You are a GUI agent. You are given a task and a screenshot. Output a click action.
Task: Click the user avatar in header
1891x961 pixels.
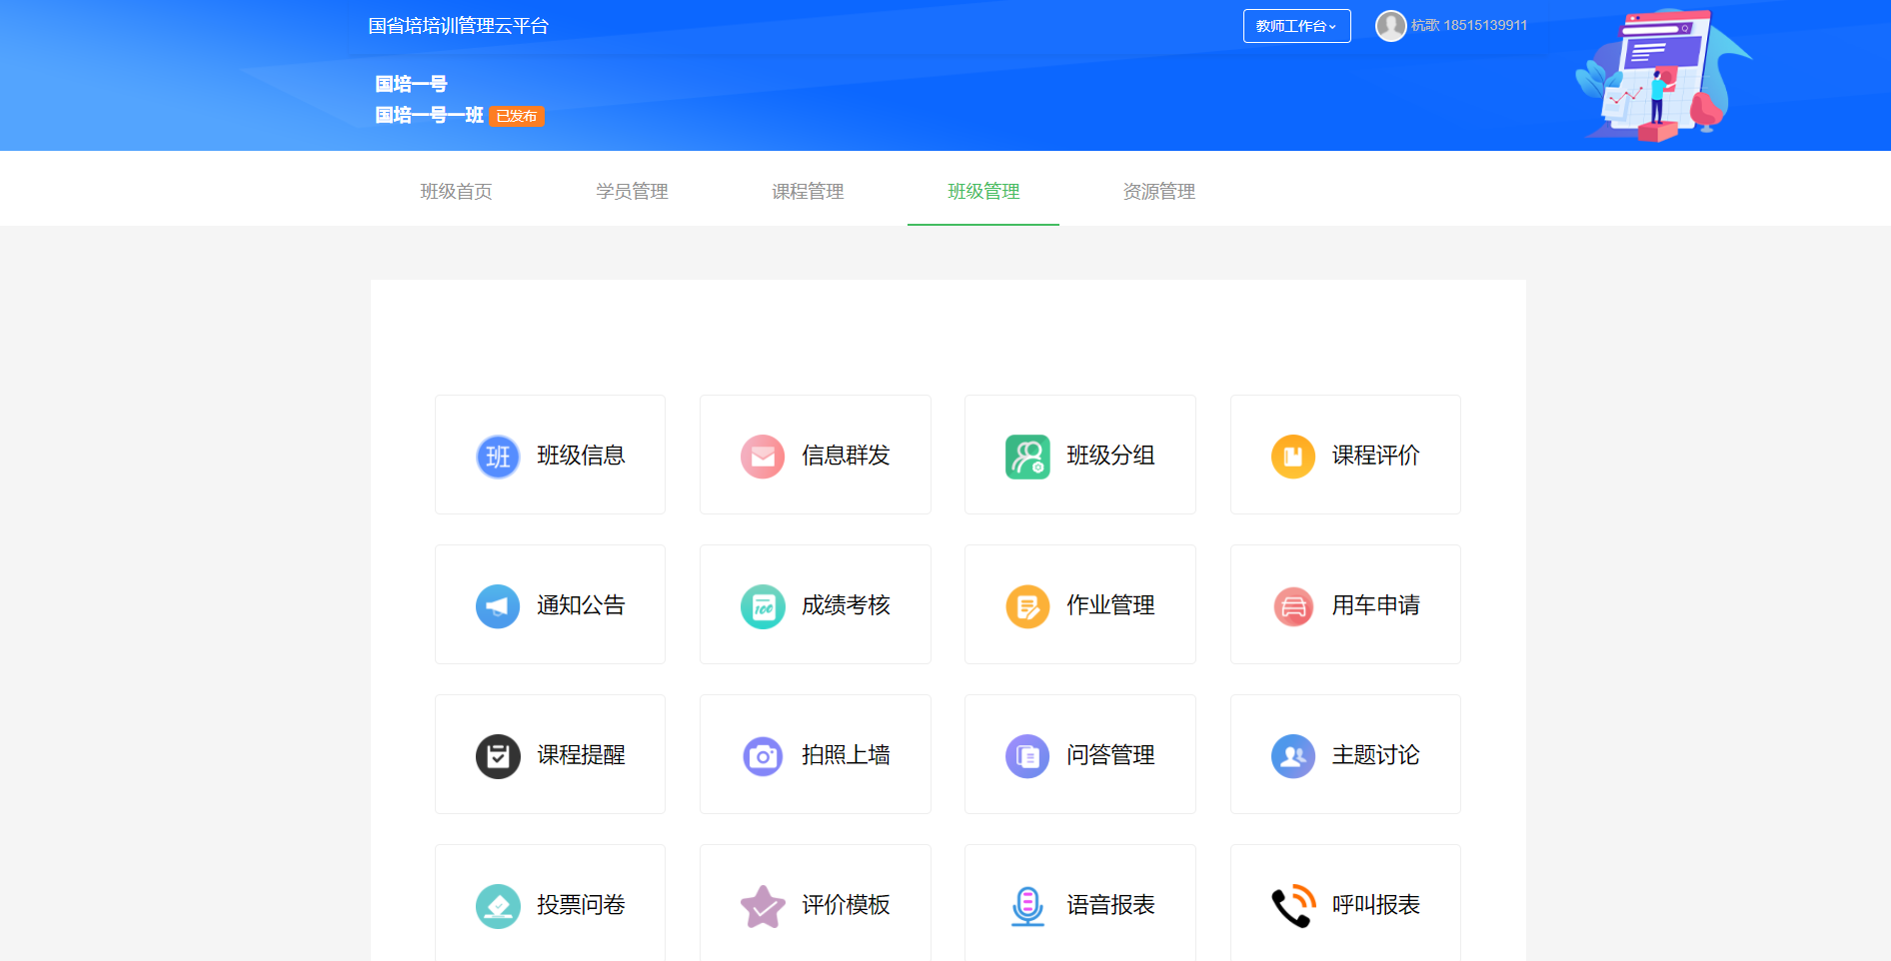click(1390, 26)
